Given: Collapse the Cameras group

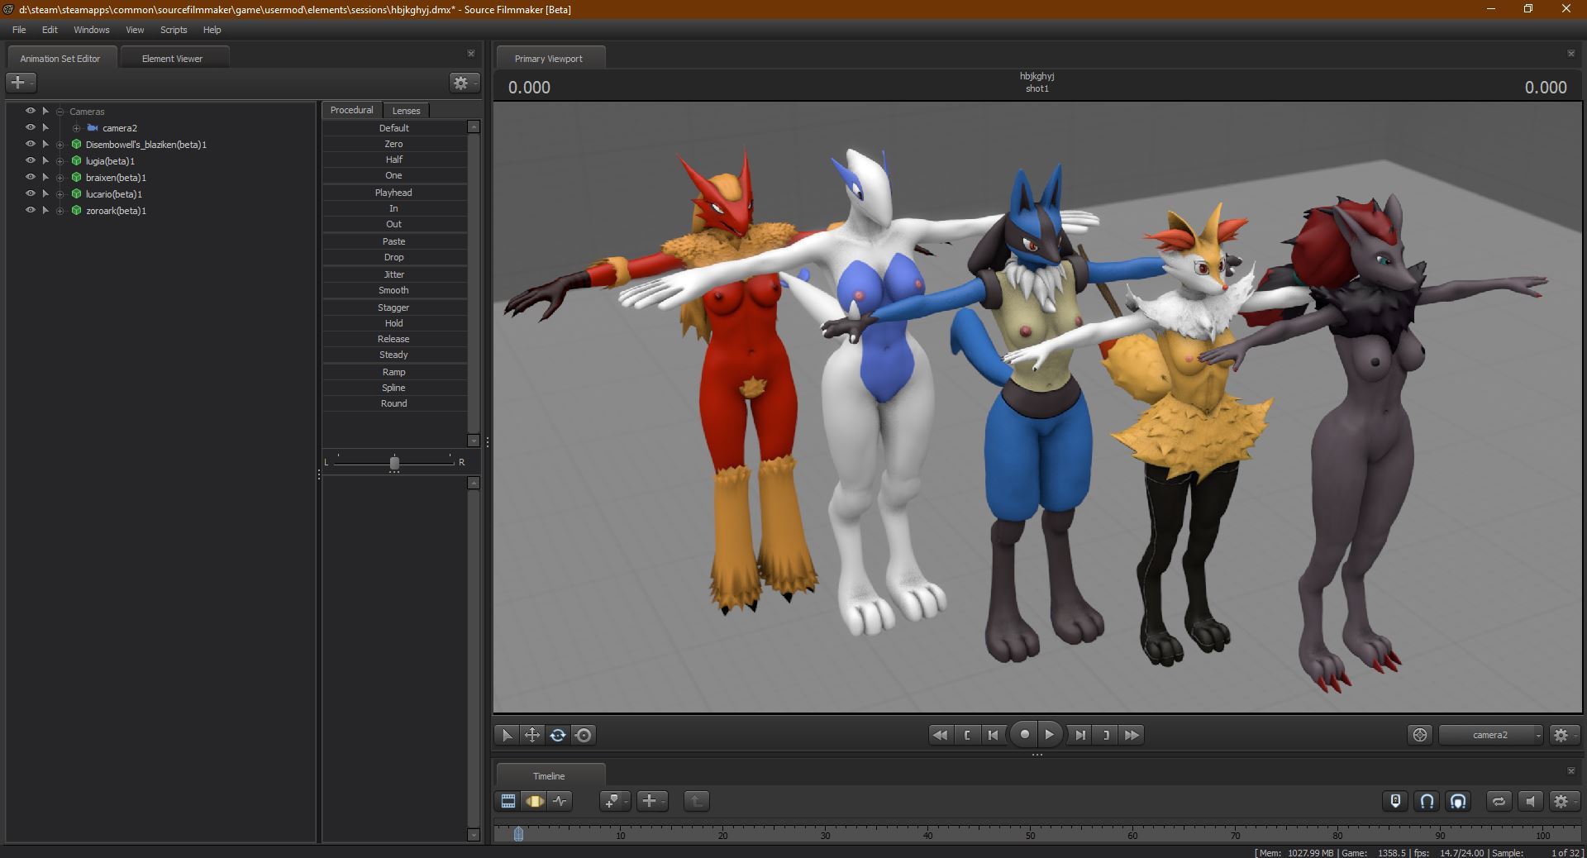Looking at the screenshot, I should (60, 112).
